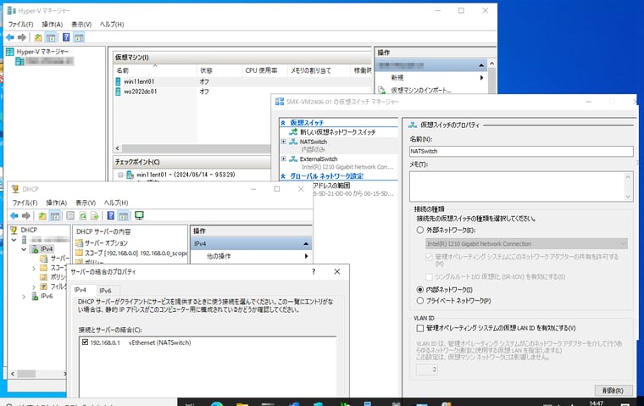Toggle ネットワーク アダプターの共有を許可する checkbox
The height and width of the screenshot is (406, 644).
(x=429, y=257)
